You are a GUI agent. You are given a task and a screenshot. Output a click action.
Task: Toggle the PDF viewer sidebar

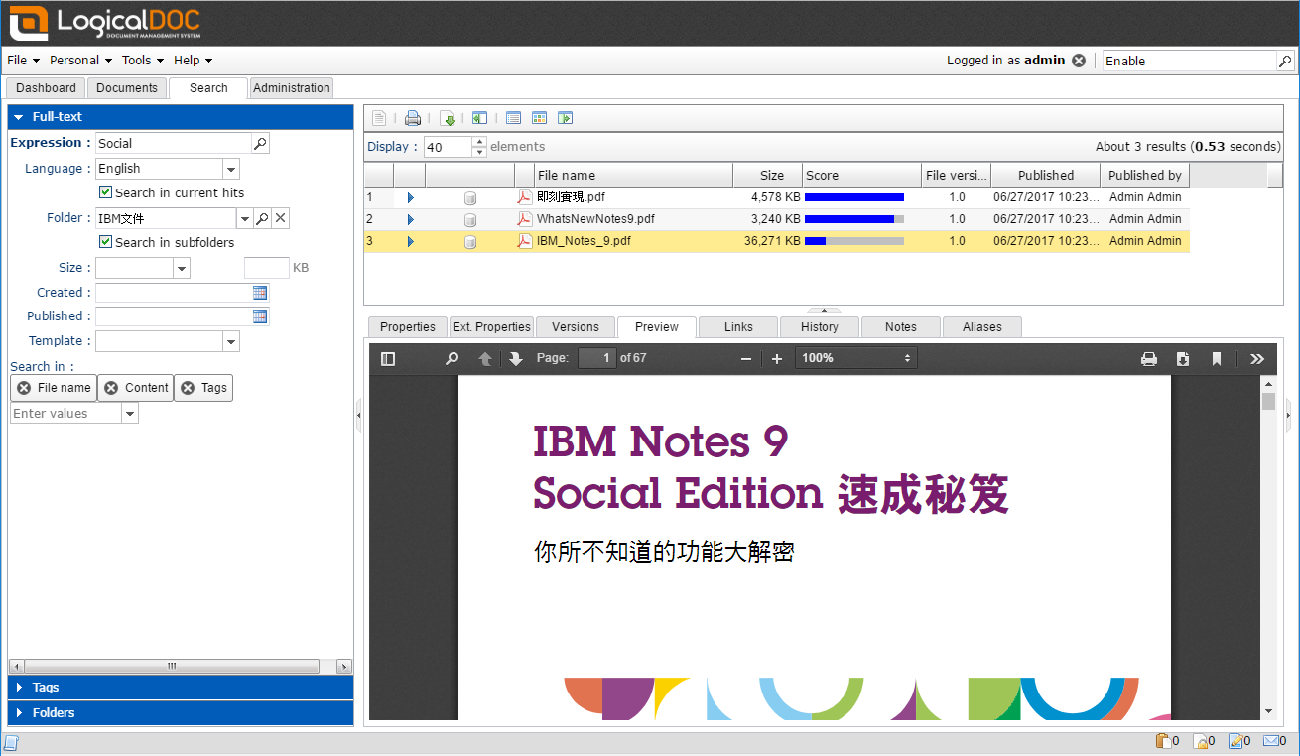click(x=388, y=358)
